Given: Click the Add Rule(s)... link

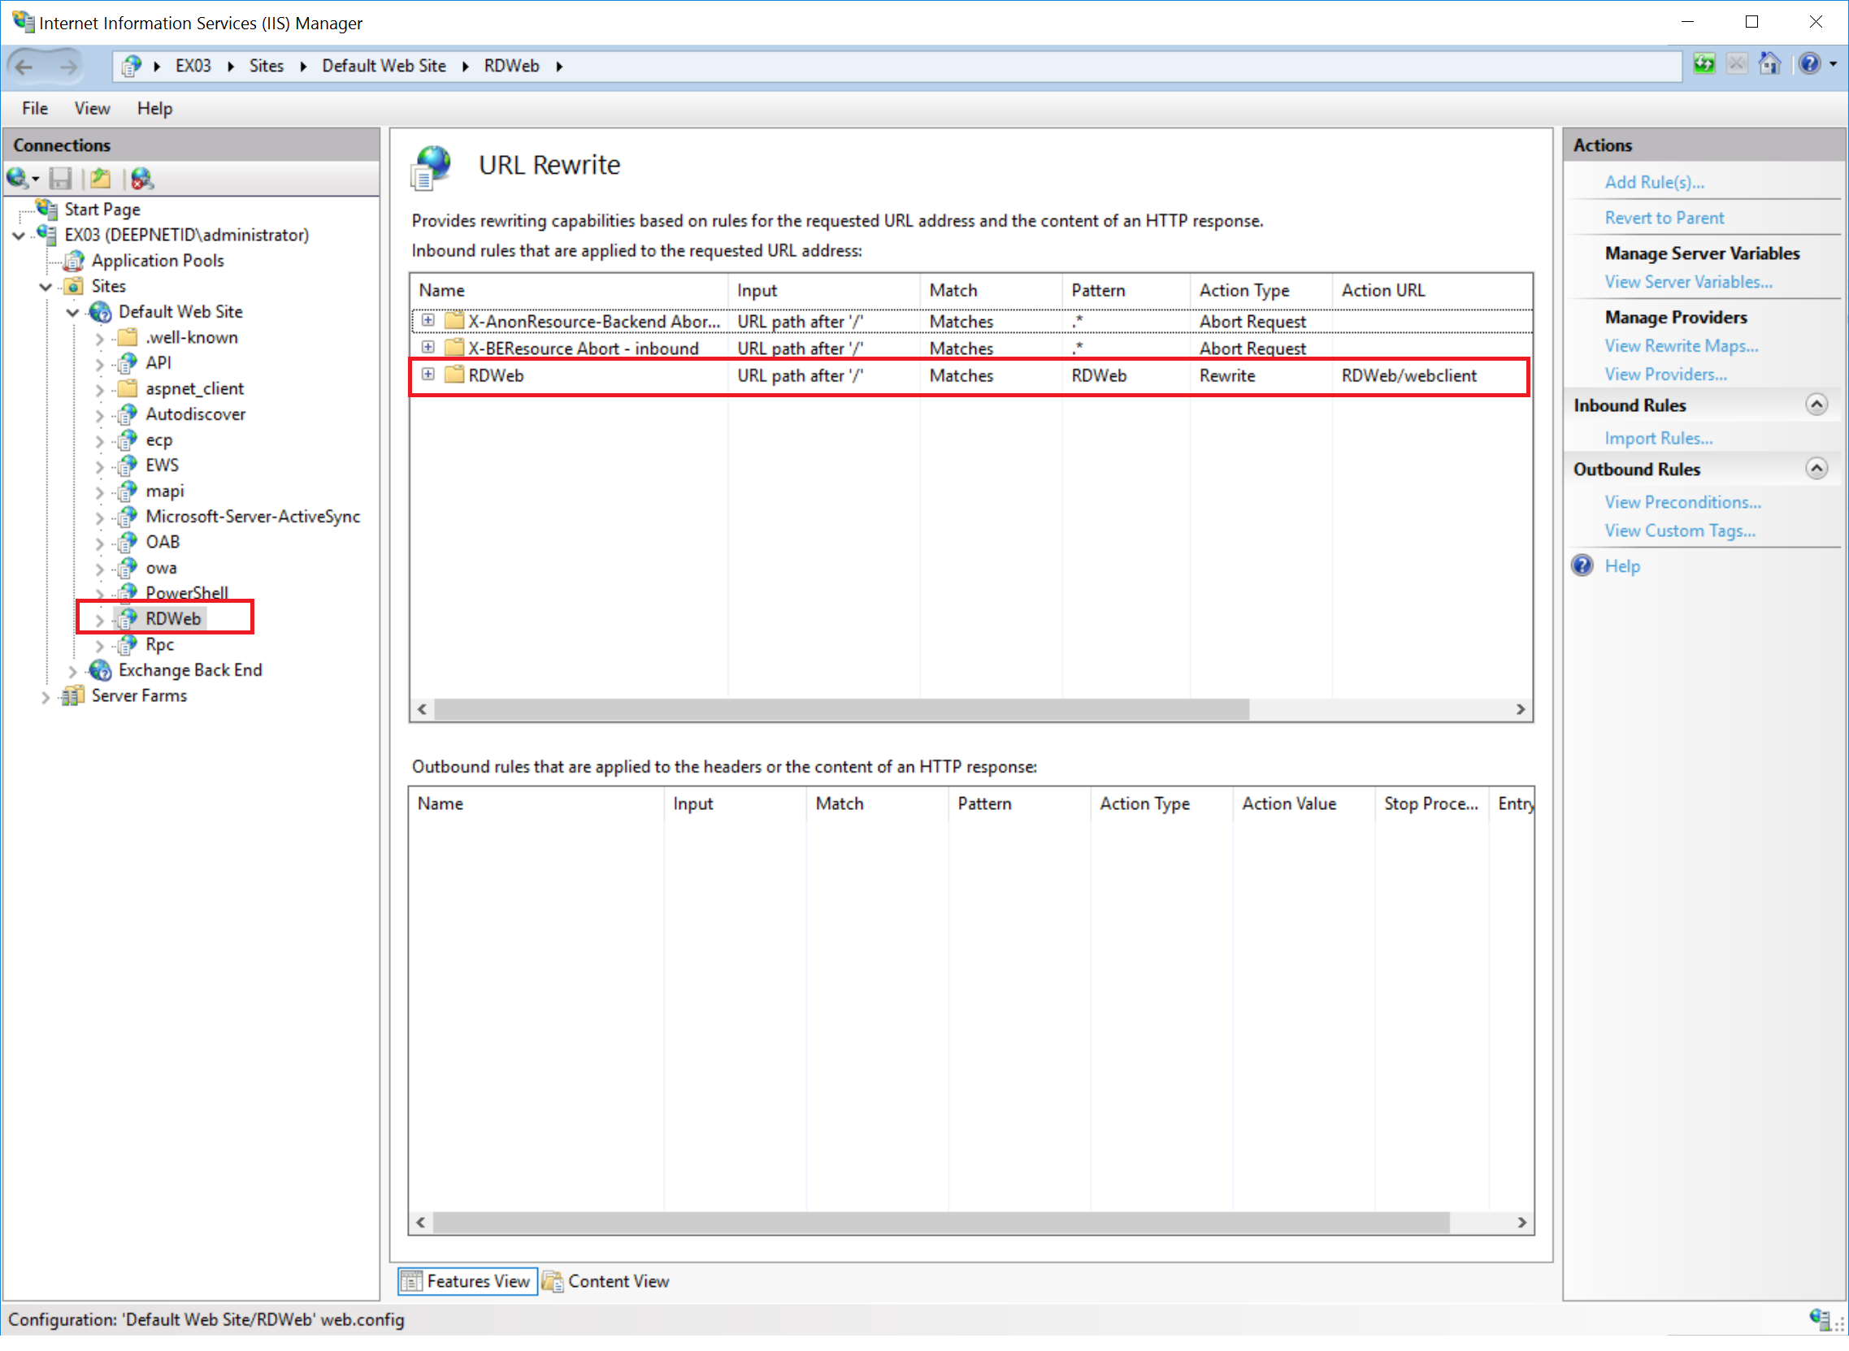Looking at the screenshot, I should 1653,182.
